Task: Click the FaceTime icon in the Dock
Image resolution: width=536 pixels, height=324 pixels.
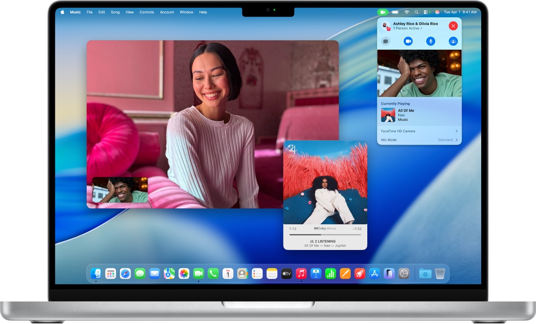Action: click(199, 273)
